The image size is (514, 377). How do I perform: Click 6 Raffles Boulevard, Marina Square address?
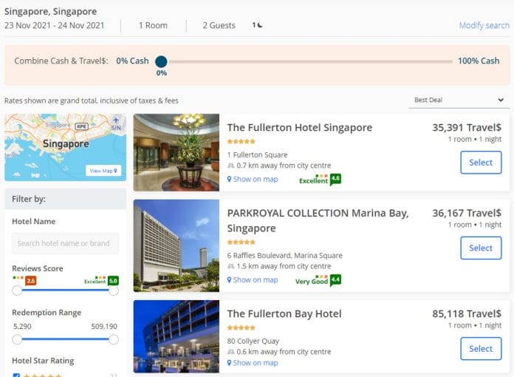[285, 256]
